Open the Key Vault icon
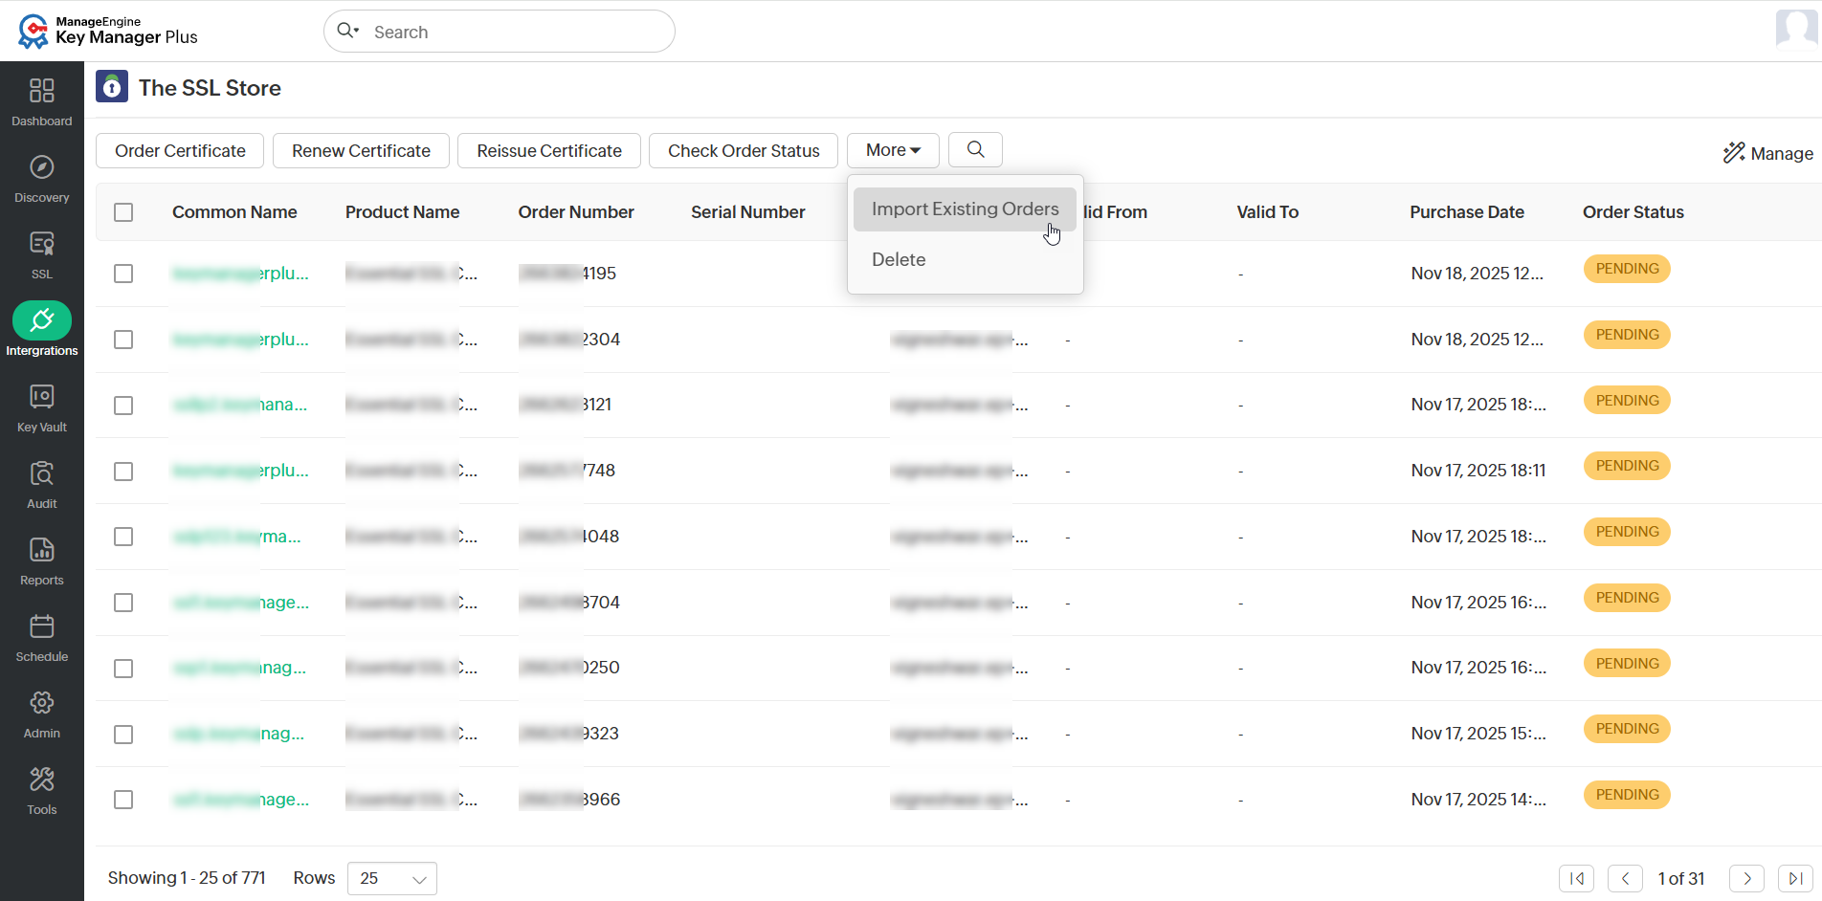Viewport: 1822px width, 901px height. pyautogui.click(x=42, y=397)
